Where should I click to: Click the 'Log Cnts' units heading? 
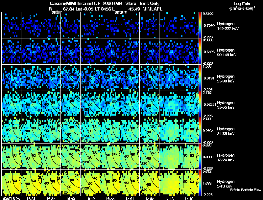point(242,4)
